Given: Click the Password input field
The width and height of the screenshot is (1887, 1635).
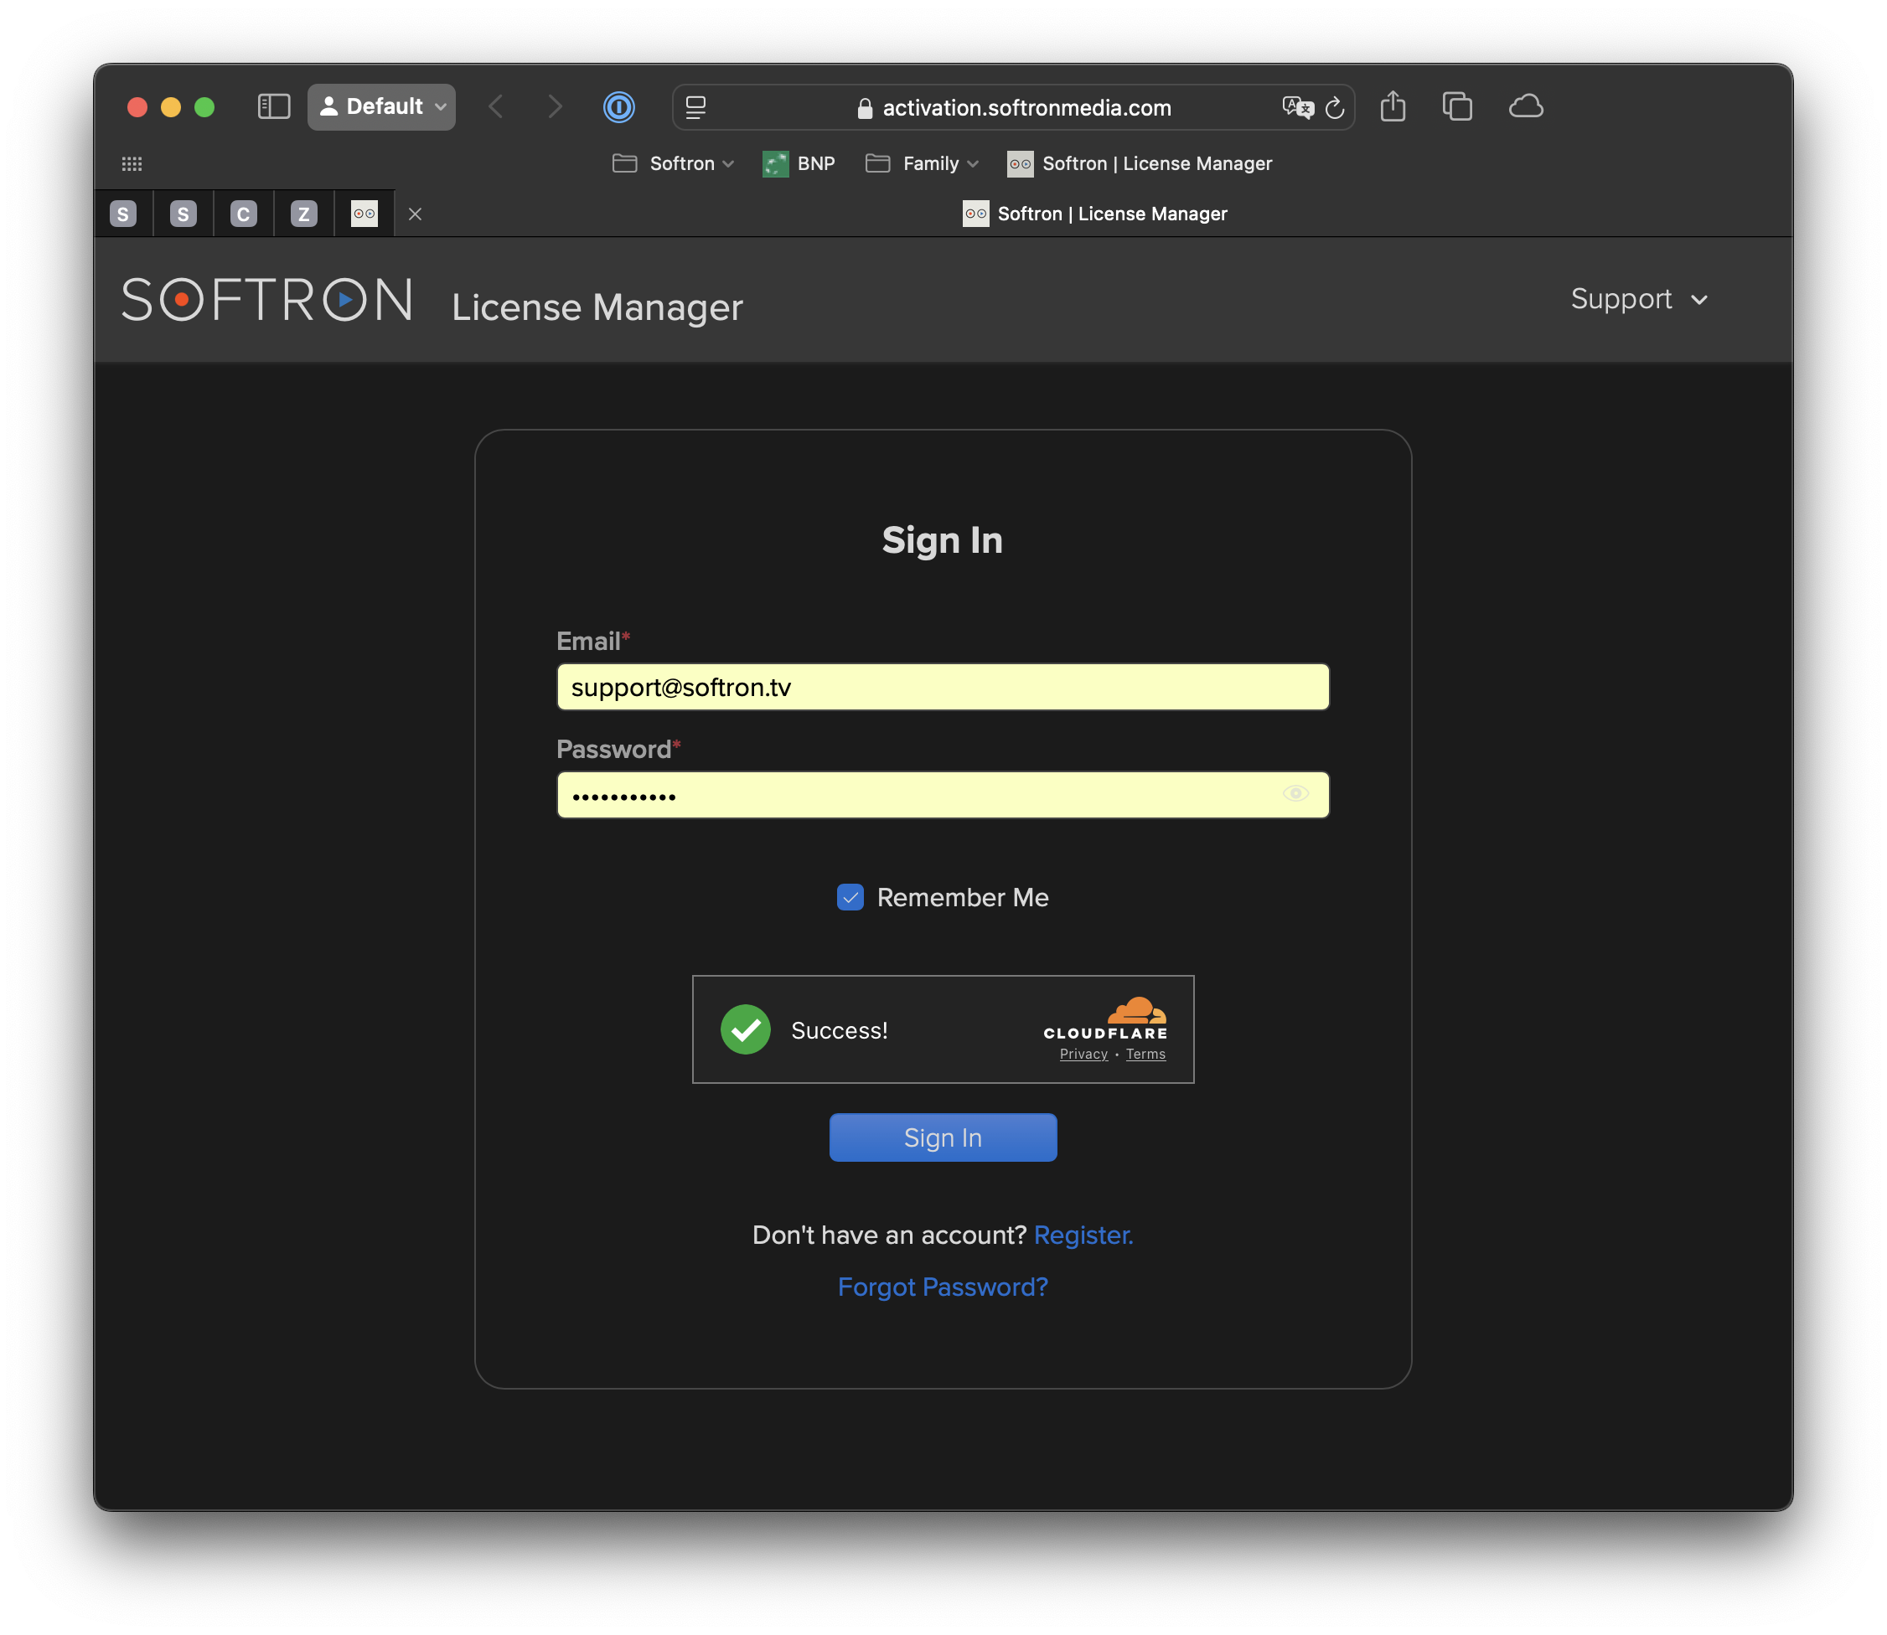Looking at the screenshot, I should pos(943,795).
